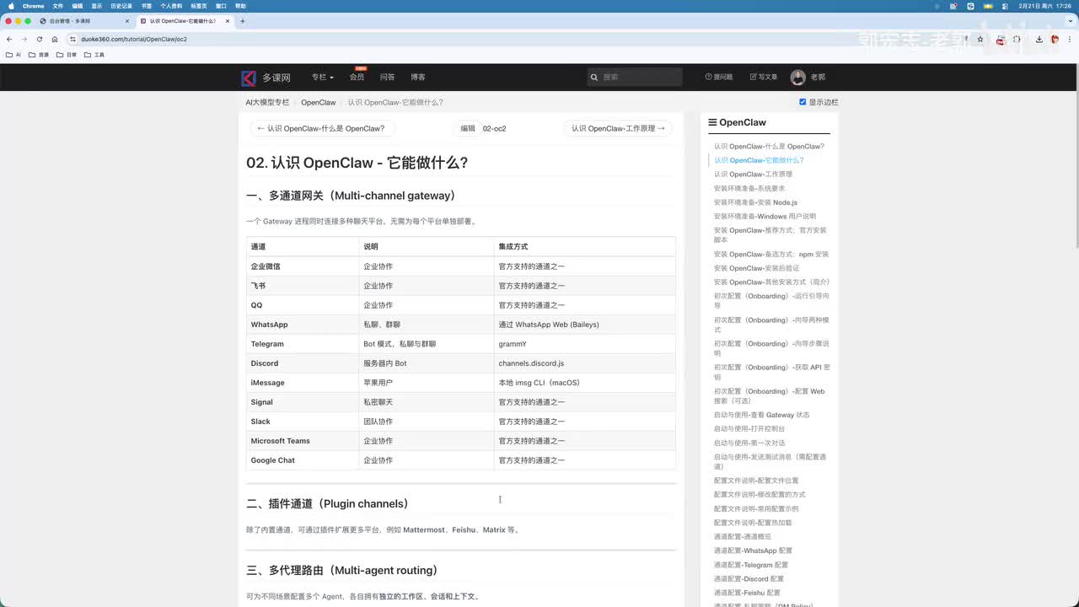This screenshot has width=1079, height=607.
Task: Open the Chrome three-dot menu
Action: point(1070,39)
